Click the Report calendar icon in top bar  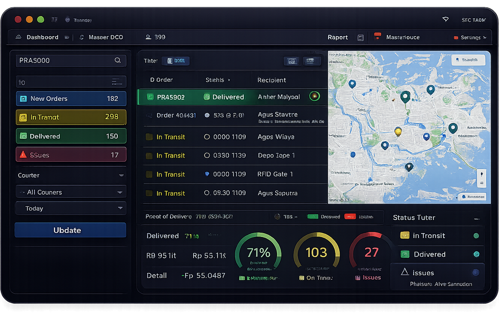[361, 37]
